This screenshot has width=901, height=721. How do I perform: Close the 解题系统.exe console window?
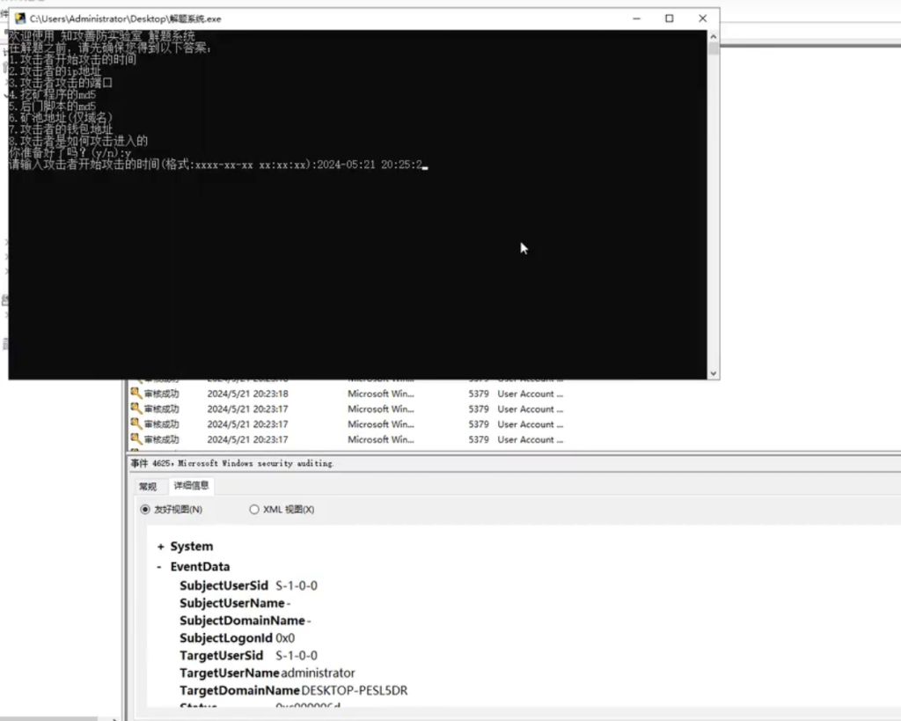pos(702,18)
